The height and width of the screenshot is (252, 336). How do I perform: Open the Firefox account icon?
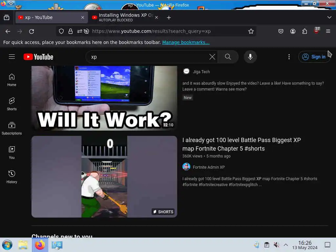click(x=293, y=31)
